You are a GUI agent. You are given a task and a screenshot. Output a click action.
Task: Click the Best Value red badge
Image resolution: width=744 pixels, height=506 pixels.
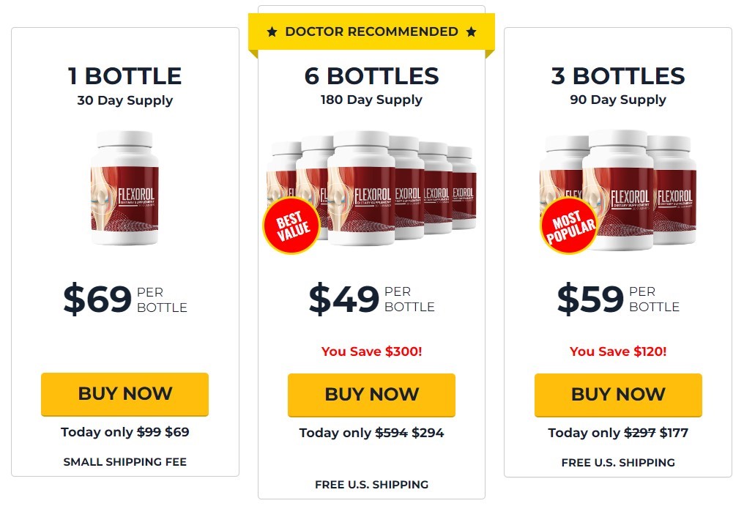291,226
